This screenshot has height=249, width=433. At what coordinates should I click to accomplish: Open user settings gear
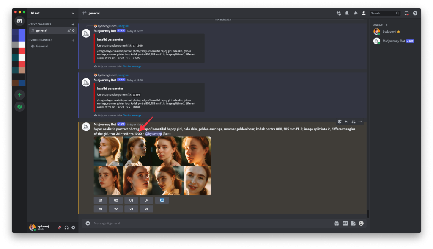coord(73,227)
